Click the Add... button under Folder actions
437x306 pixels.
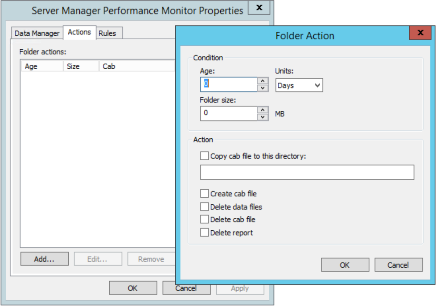[44, 259]
